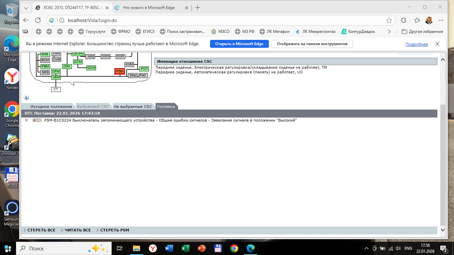Image resolution: width=454 pixels, height=255 pixels.
Task: Click ЧИТАТЬ ВСЕ to read all codes
Action: [77, 230]
